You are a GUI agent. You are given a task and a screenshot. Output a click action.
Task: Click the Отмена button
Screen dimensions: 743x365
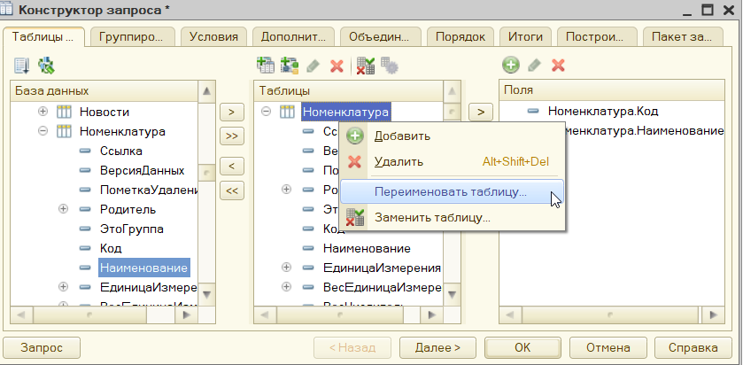(x=608, y=348)
